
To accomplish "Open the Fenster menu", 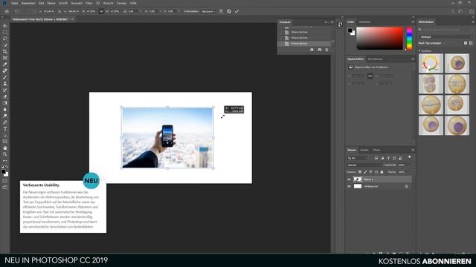I will (121, 3).
